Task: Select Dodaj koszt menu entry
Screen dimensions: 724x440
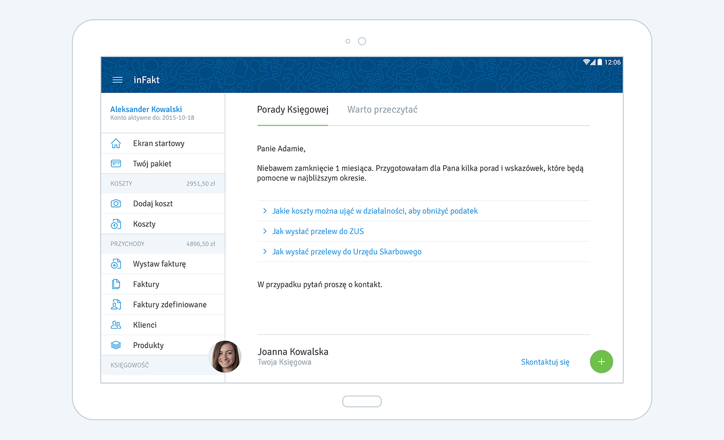Action: tap(163, 203)
